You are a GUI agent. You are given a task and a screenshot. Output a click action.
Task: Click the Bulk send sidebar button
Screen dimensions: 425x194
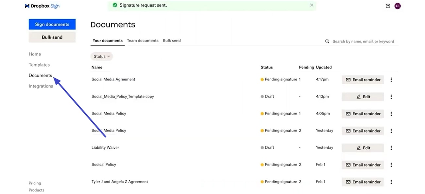[x=52, y=37]
